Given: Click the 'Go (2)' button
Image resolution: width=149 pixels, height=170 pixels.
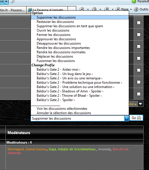Looking at the screenshot, I should (x=136, y=118).
